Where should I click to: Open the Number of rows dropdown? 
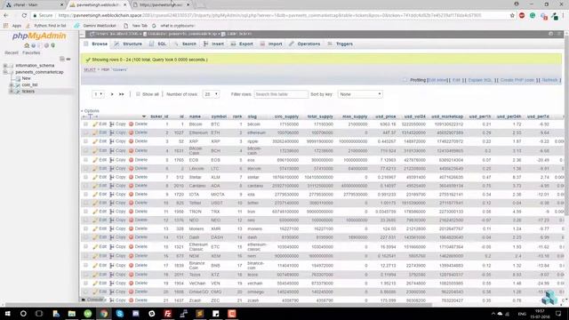tap(211, 94)
